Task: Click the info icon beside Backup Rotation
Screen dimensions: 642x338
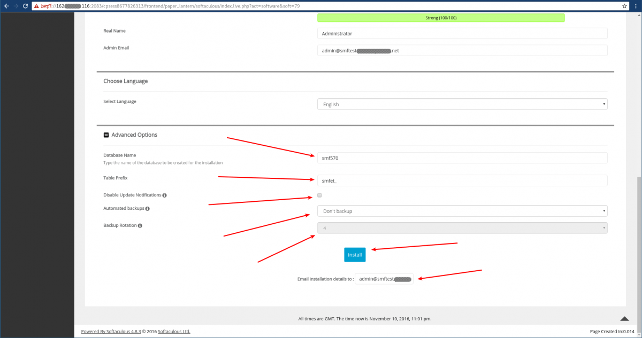Action: (139, 225)
